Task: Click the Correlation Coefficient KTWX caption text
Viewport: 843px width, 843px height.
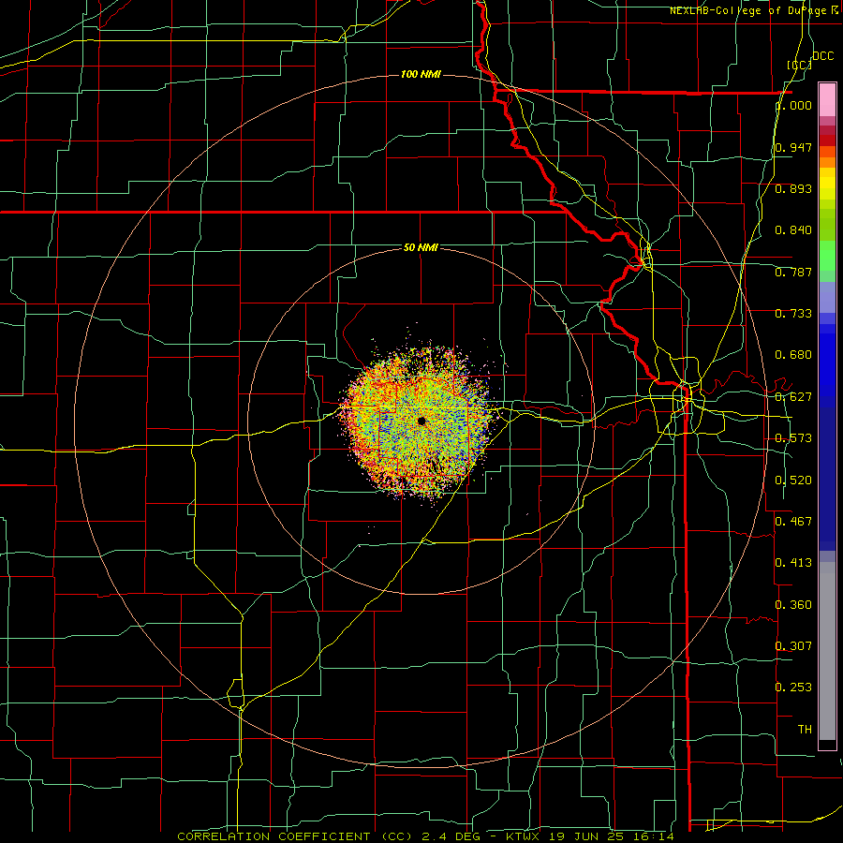Action: [x=425, y=836]
